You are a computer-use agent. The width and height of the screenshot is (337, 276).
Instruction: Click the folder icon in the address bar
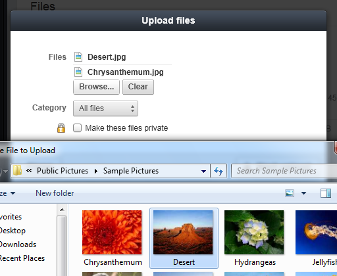coord(17,170)
